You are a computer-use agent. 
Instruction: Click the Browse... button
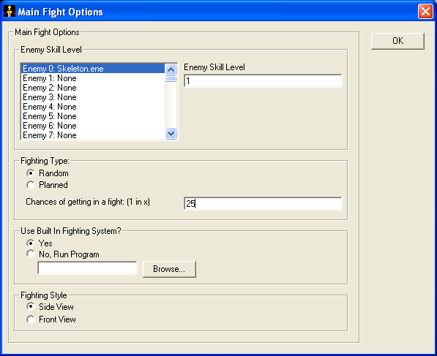coord(169,269)
